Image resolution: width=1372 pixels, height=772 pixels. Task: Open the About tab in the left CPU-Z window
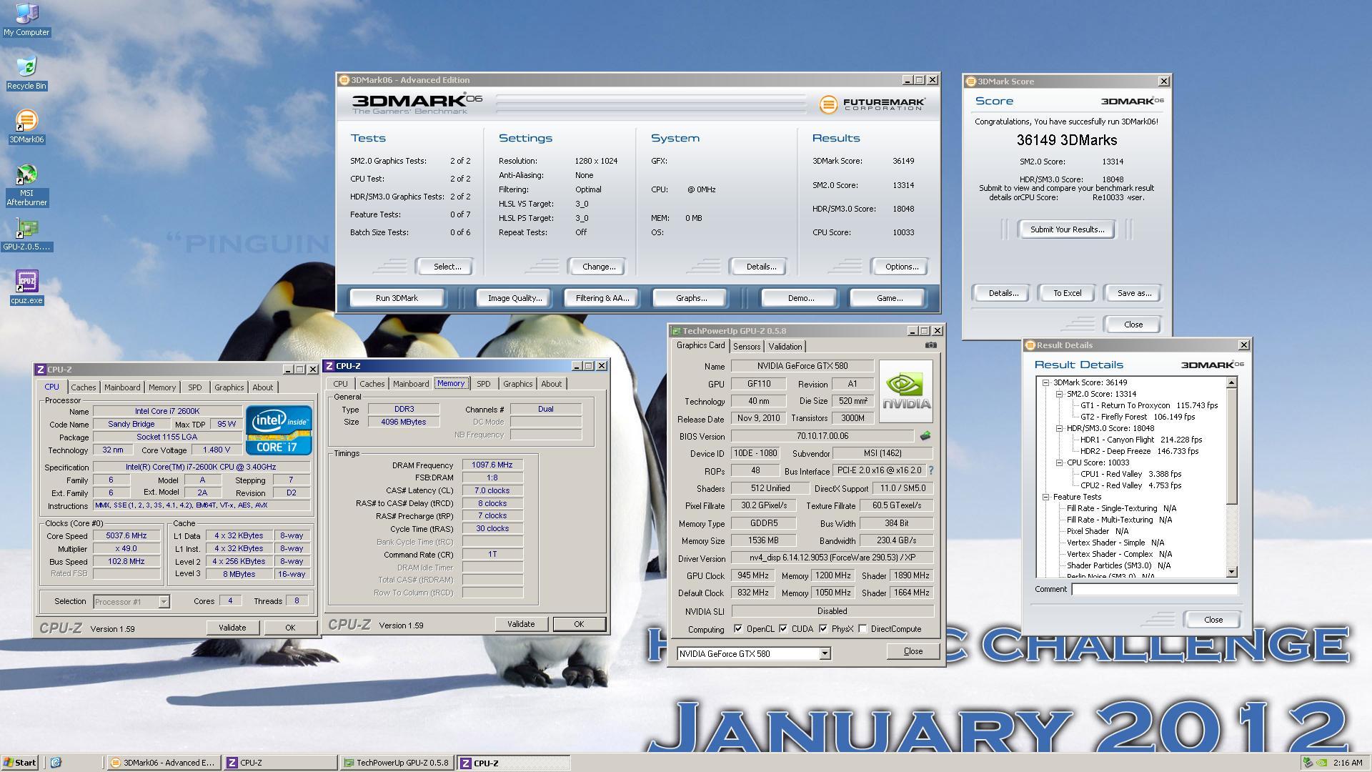click(x=262, y=387)
